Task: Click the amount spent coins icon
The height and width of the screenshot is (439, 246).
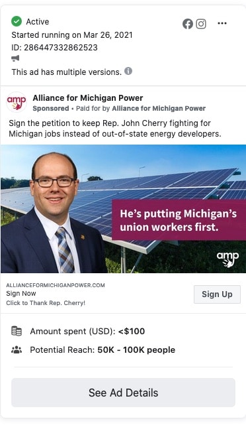Action: (17, 331)
